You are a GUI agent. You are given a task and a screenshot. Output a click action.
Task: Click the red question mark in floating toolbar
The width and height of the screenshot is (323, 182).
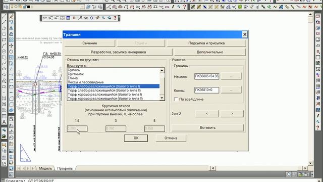[x=115, y=18]
